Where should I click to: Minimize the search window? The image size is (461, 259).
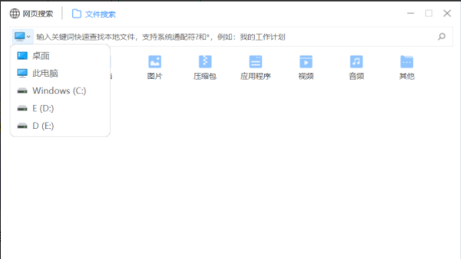(x=411, y=13)
